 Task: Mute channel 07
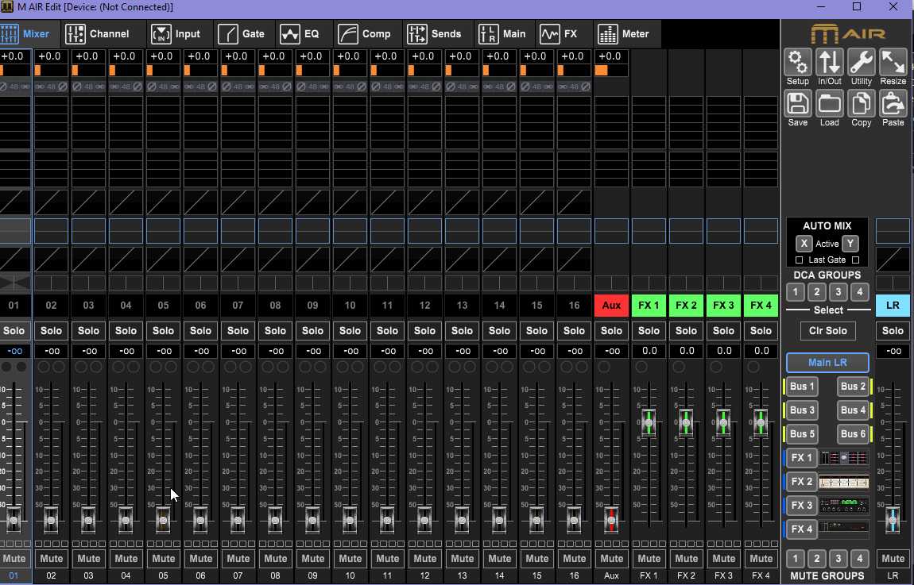point(238,559)
